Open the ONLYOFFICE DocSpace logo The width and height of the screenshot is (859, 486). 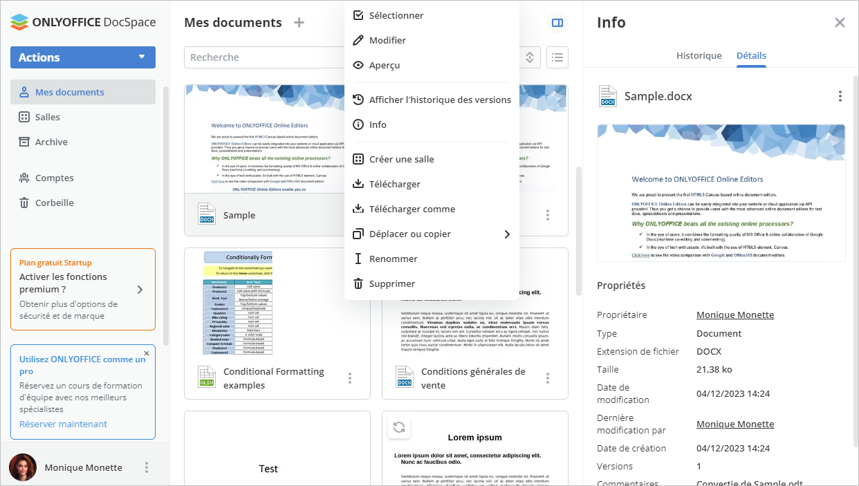(83, 22)
